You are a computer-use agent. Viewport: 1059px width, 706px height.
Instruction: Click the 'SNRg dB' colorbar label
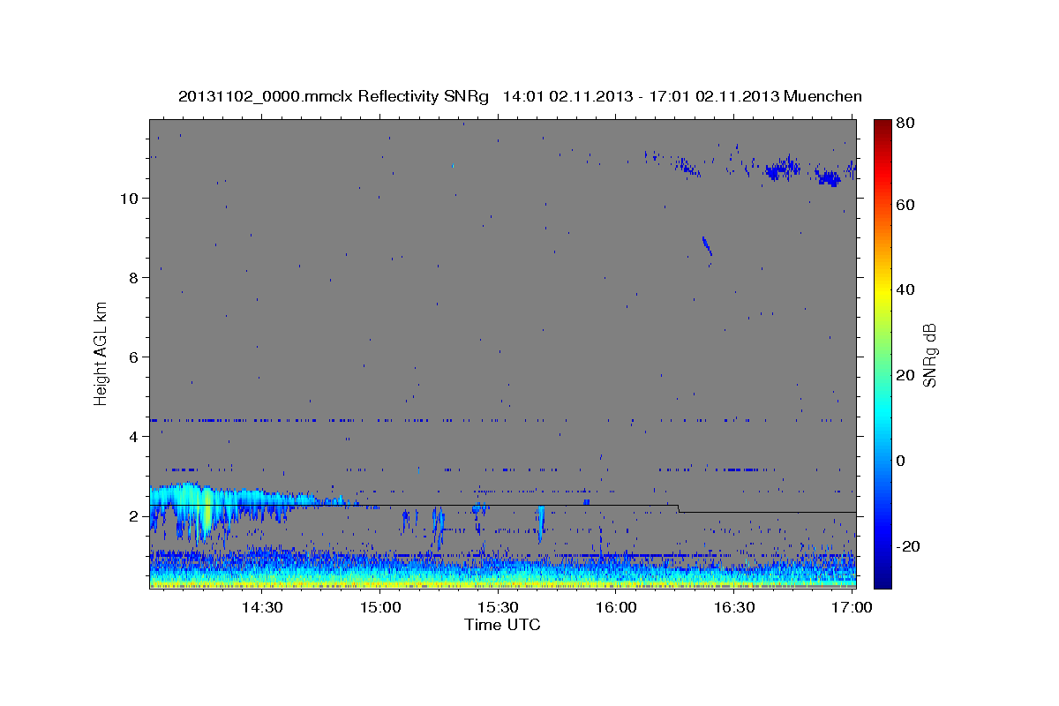[929, 355]
